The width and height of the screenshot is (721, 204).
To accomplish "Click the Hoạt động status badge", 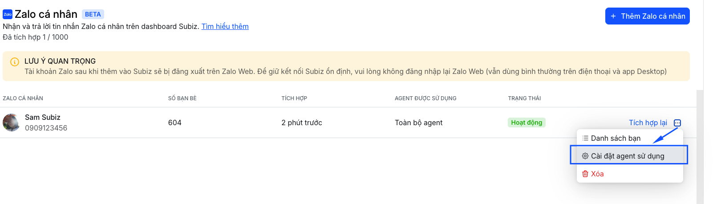I will click(527, 122).
